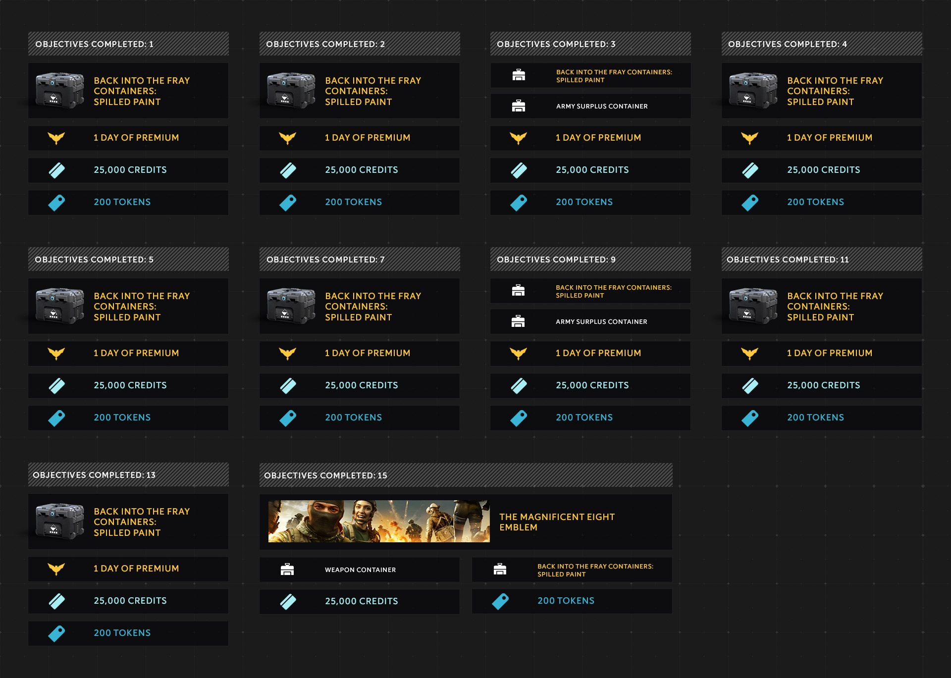Click 'Army Surplus Container' text under Objectives Completed: 9

(601, 321)
